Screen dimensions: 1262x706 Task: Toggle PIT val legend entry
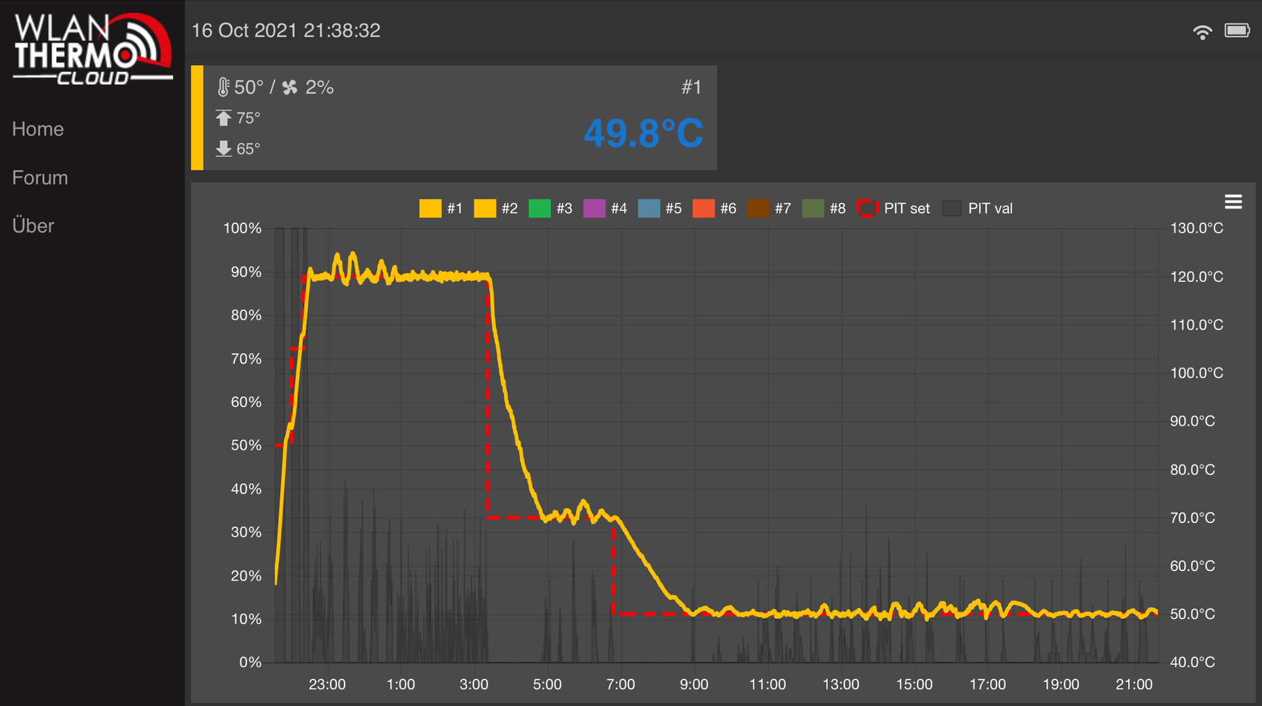[x=977, y=209]
